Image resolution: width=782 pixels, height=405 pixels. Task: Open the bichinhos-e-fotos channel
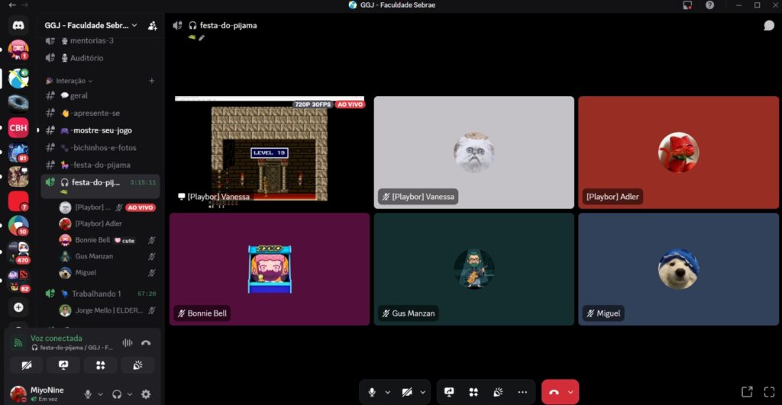tap(103, 147)
